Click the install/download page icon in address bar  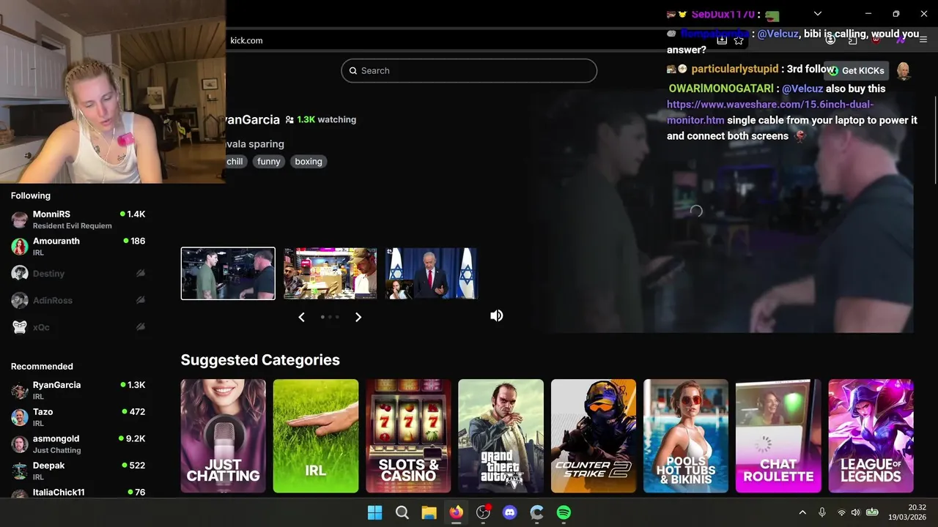(x=722, y=40)
